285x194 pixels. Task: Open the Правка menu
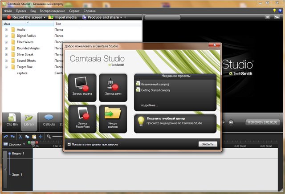(x=21, y=11)
